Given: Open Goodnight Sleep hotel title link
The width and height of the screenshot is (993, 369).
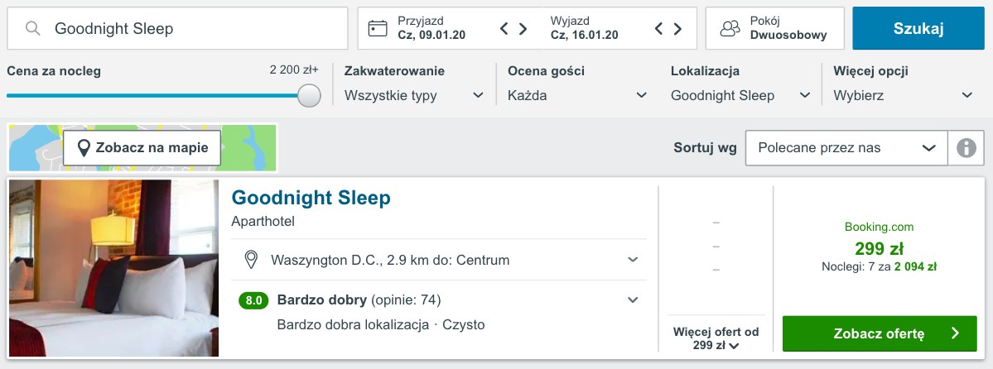Looking at the screenshot, I should coord(311,198).
